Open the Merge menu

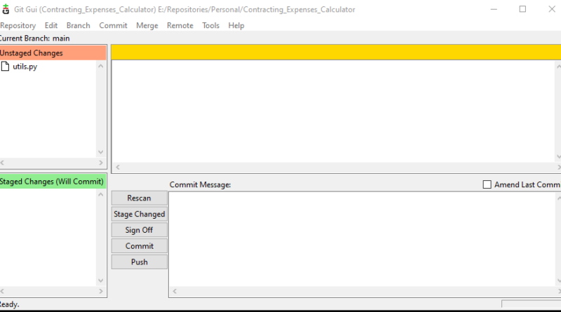[147, 25]
